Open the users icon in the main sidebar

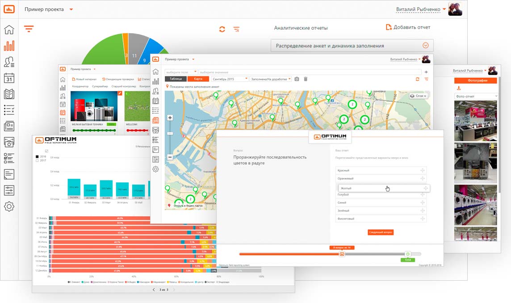point(9,62)
